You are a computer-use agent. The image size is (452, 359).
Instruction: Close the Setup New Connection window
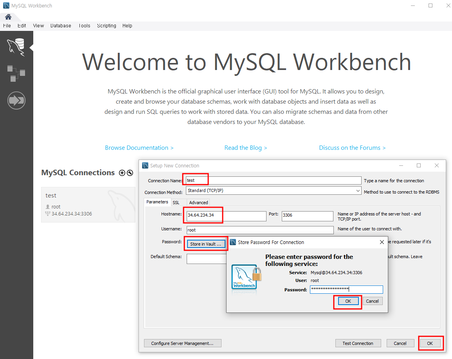click(437, 165)
